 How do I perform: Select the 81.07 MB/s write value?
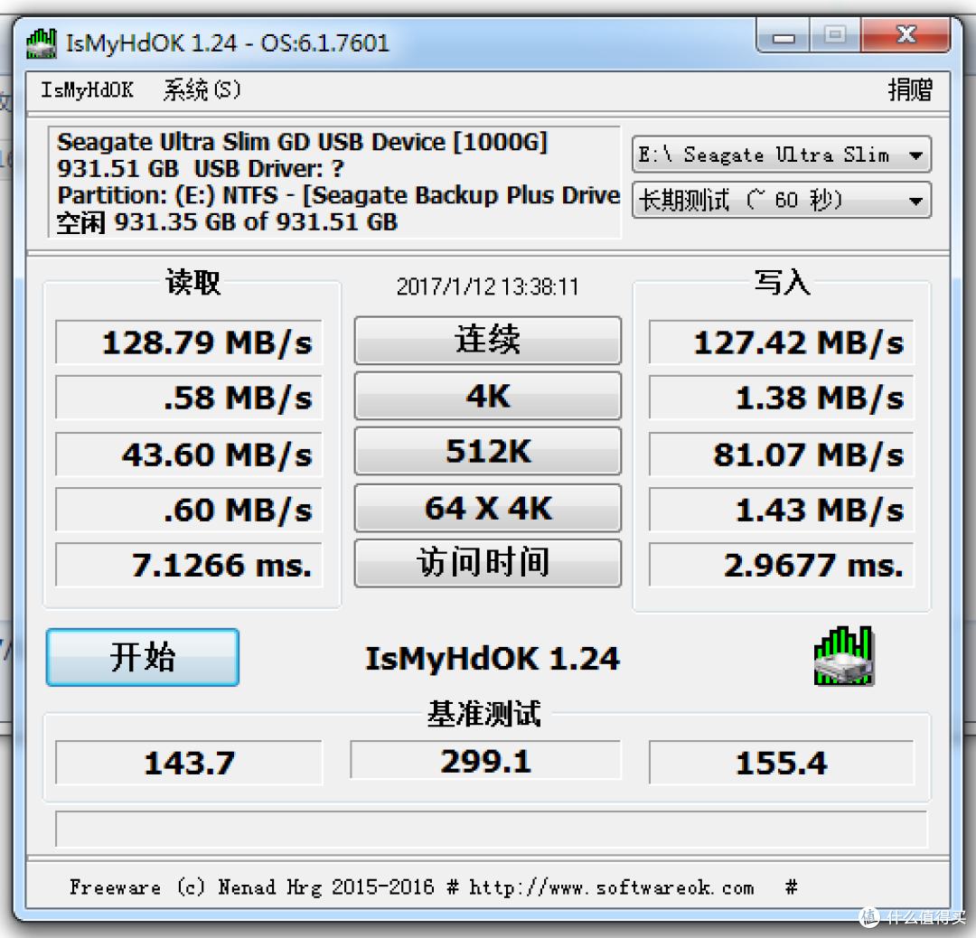pyautogui.click(x=781, y=455)
